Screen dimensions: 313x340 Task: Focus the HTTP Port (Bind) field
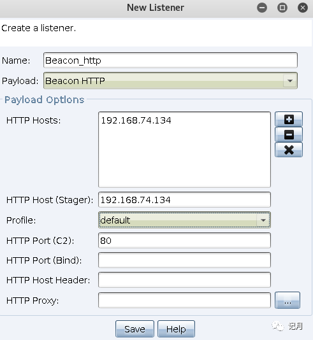[x=184, y=260]
